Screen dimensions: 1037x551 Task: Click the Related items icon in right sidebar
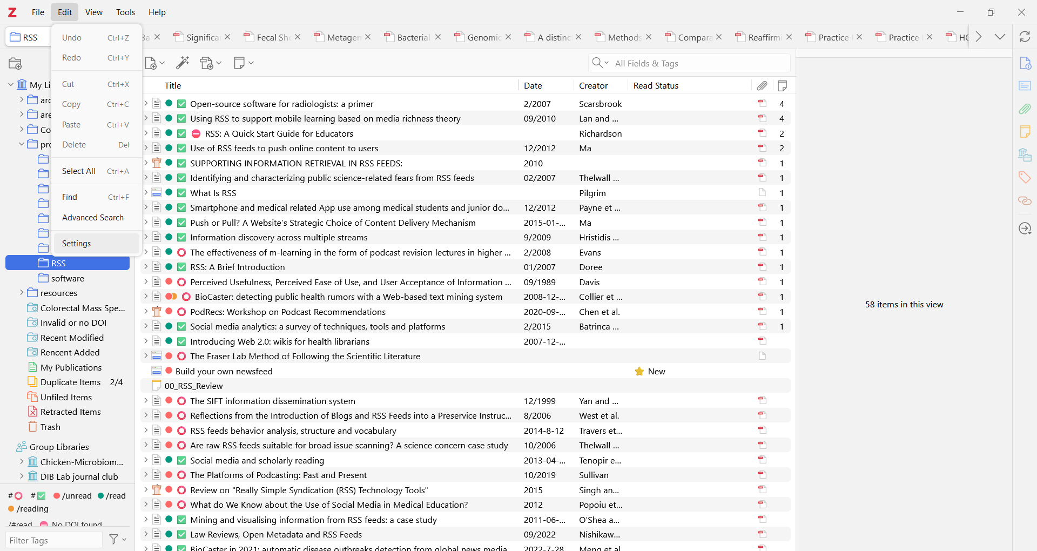point(1025,201)
